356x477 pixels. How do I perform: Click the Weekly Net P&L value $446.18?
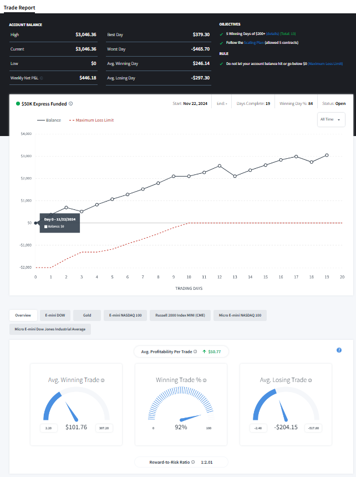click(x=88, y=78)
